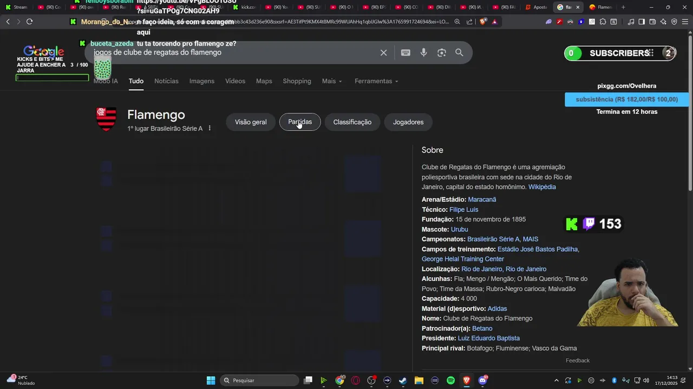Select the Classificação chip

tap(352, 122)
